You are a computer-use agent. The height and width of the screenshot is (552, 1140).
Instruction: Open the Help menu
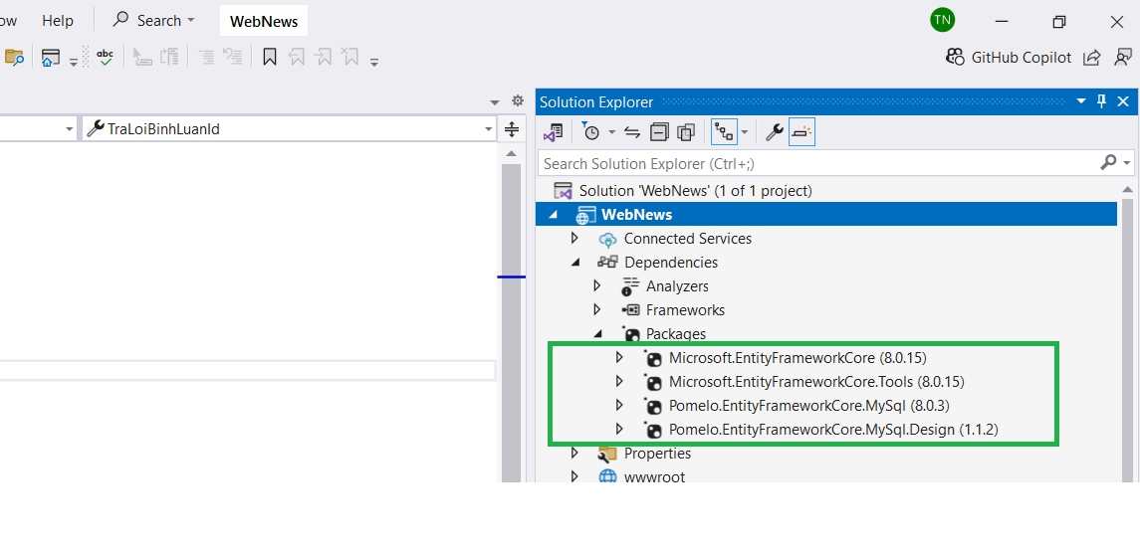[x=58, y=20]
